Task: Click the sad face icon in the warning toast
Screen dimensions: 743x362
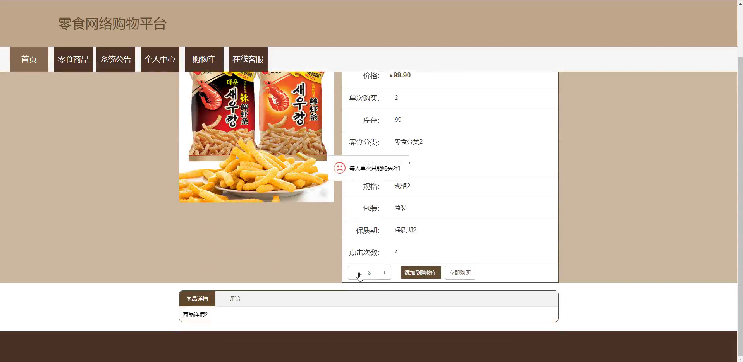Action: coord(340,168)
